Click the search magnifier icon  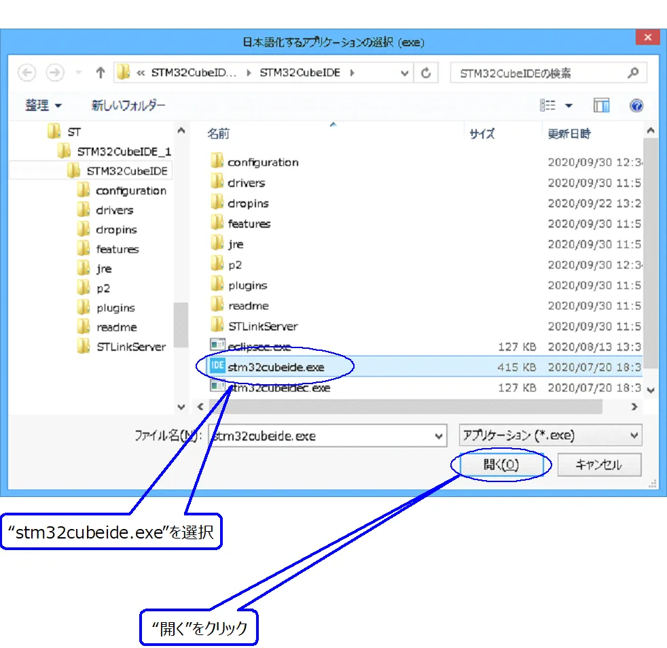click(632, 73)
